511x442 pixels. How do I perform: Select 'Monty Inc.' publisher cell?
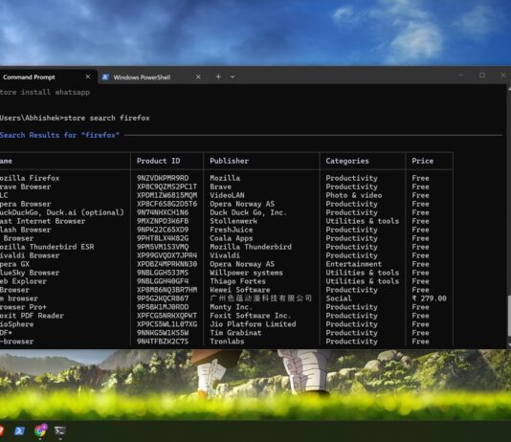[231, 307]
